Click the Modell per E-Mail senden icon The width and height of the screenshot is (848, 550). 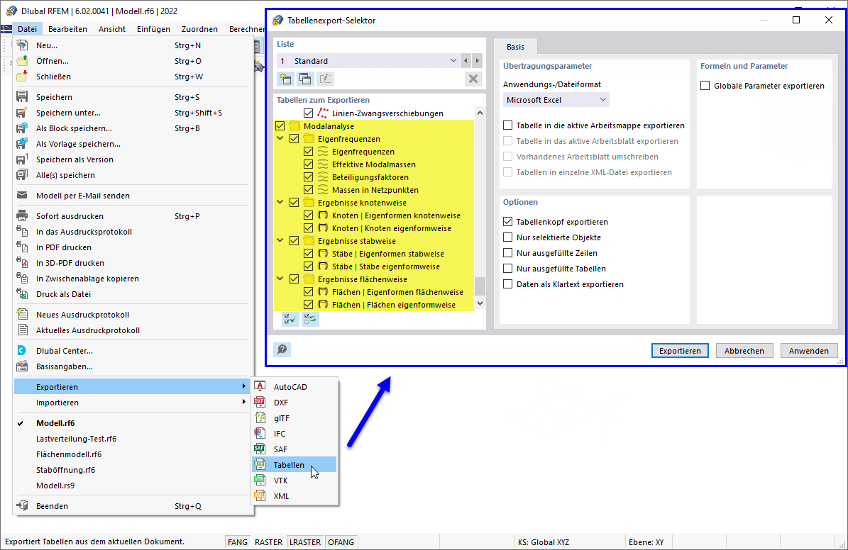tap(22, 195)
